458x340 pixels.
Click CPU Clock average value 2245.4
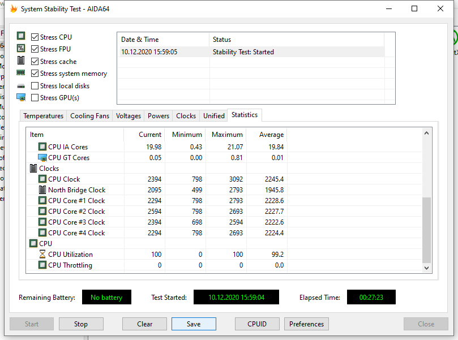(x=274, y=179)
